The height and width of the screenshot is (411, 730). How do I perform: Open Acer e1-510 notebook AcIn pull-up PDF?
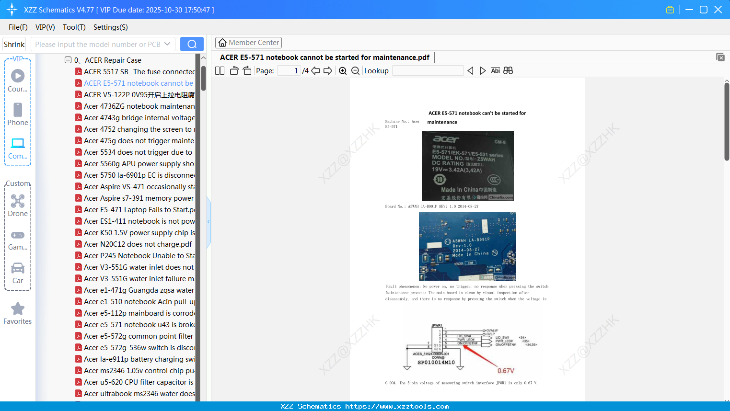click(135, 302)
